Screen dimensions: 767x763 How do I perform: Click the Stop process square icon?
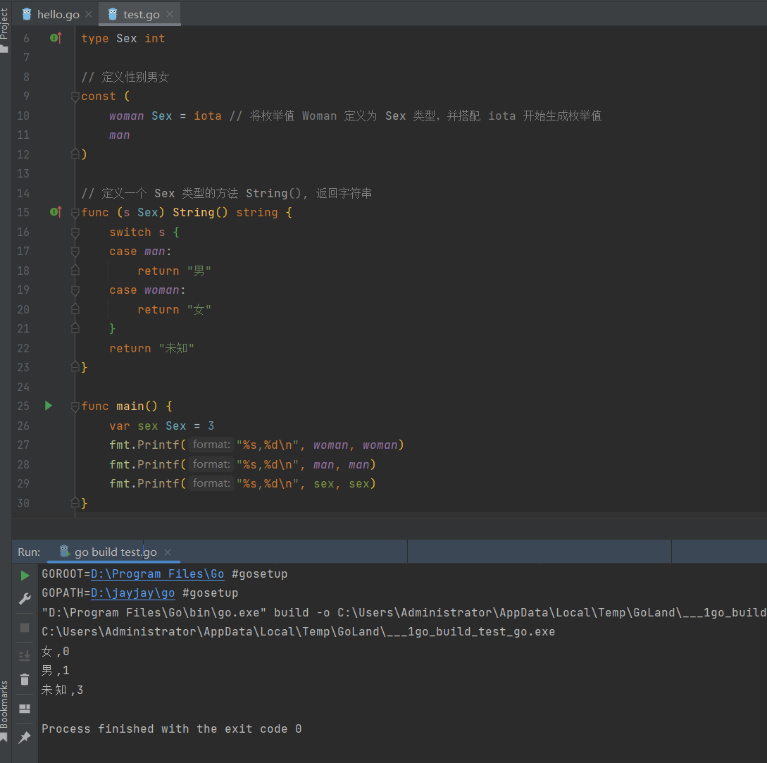click(25, 627)
